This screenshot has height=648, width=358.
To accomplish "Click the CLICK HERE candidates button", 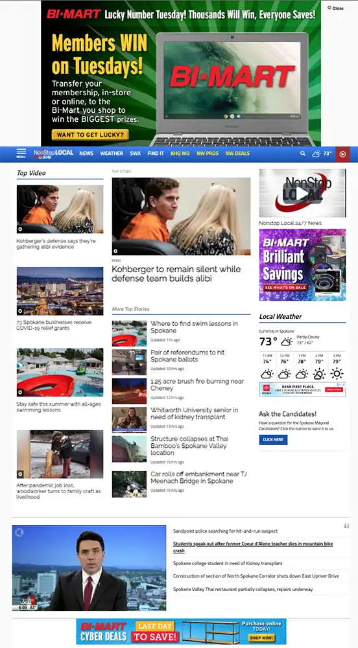I will pos(273,440).
